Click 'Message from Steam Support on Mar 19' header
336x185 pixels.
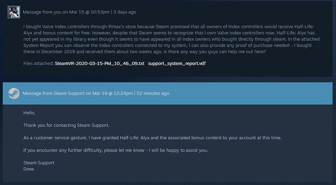click(x=77, y=93)
